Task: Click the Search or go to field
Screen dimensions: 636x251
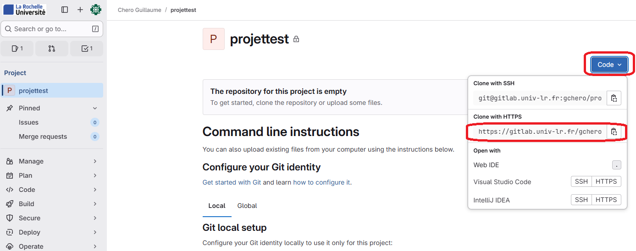Action: (x=52, y=29)
